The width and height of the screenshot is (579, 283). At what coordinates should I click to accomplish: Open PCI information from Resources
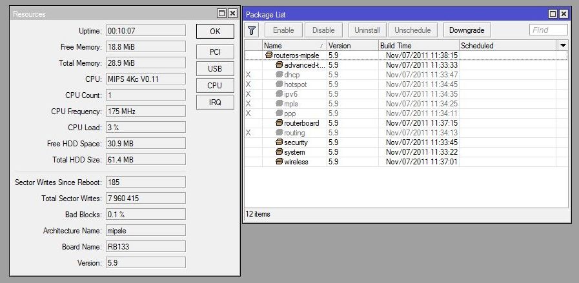[x=215, y=52]
